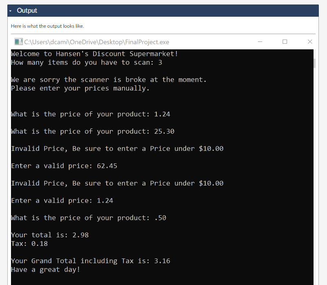Click the Hansen's Discount Supermarket welcome line

[x=94, y=53]
